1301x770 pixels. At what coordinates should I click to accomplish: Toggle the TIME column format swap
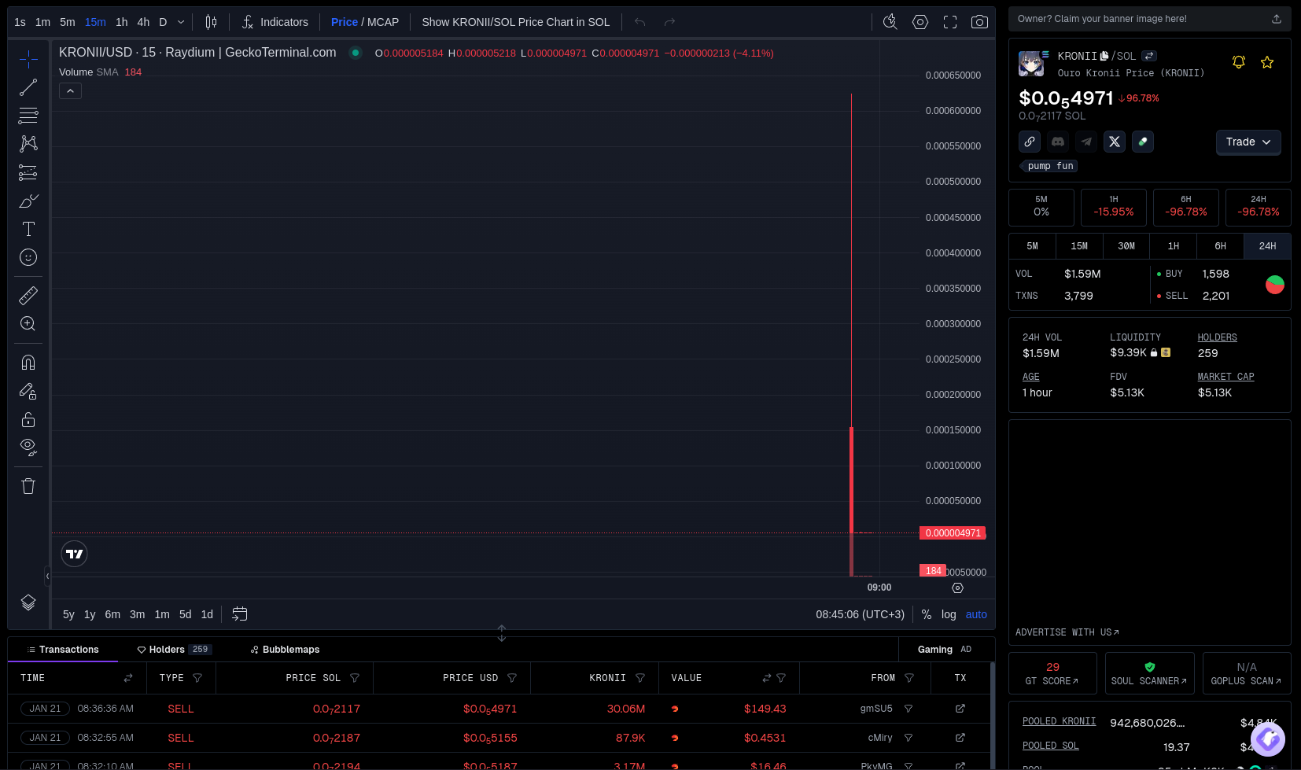pyautogui.click(x=128, y=678)
